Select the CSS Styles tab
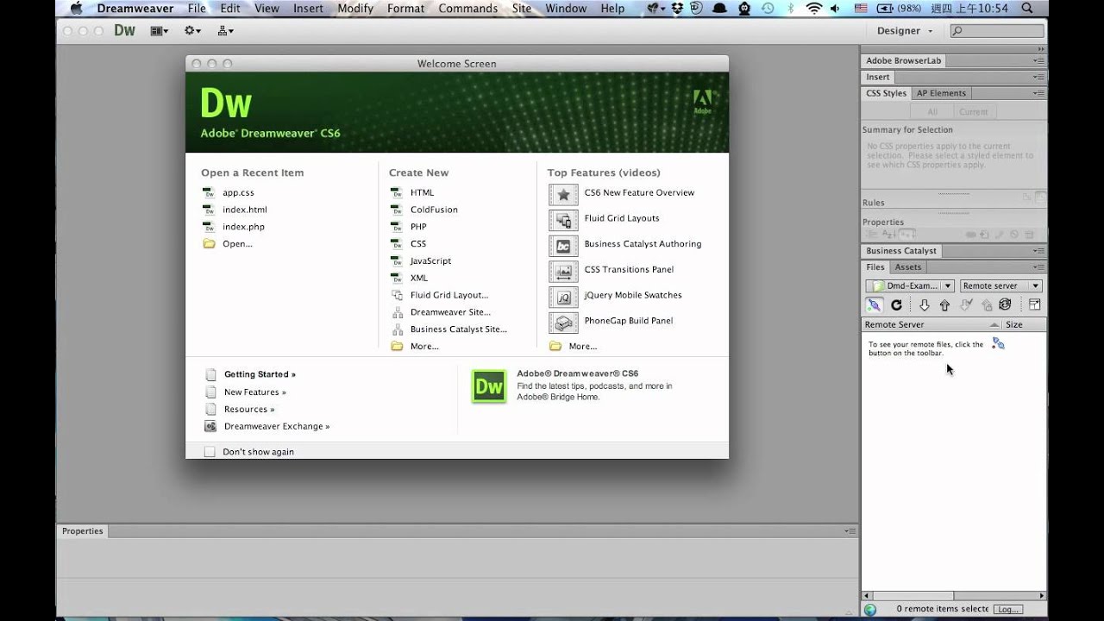 click(886, 93)
